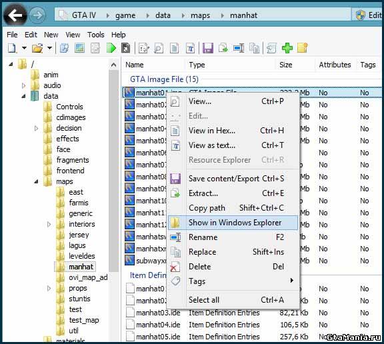Click the subwayxr file icon
The width and height of the screenshot is (384, 344).
coord(129,260)
